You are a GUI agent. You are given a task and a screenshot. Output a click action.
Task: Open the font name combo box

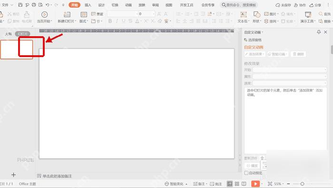(123, 14)
